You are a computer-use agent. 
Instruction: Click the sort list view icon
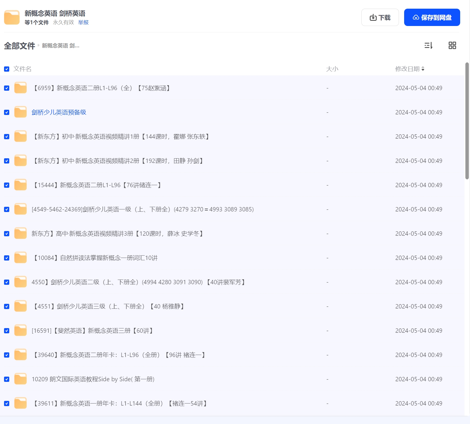(x=428, y=45)
